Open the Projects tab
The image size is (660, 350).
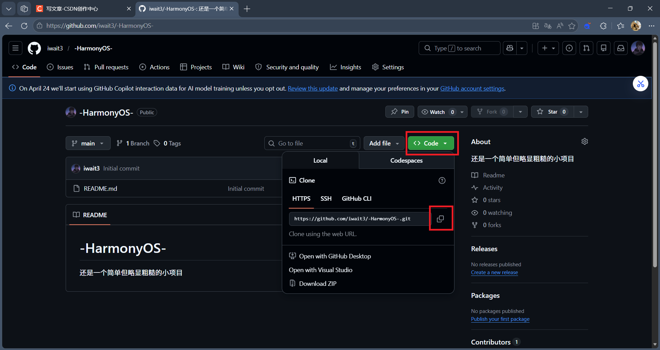point(196,67)
